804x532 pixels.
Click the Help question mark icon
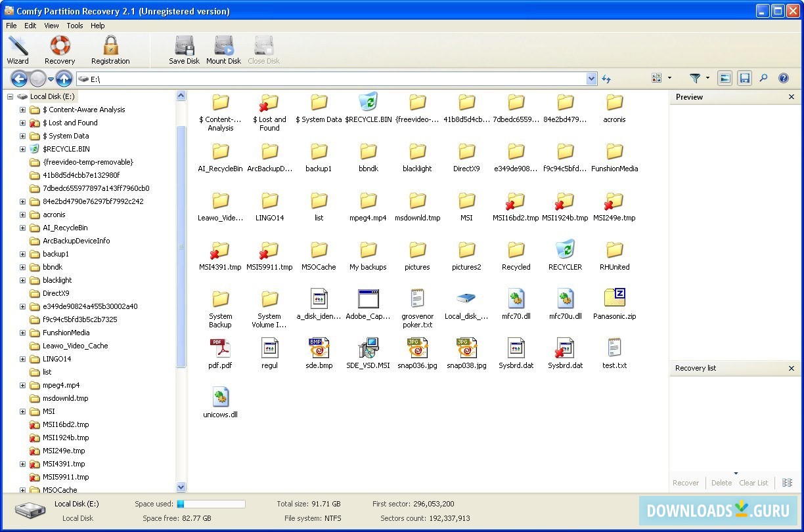point(783,78)
